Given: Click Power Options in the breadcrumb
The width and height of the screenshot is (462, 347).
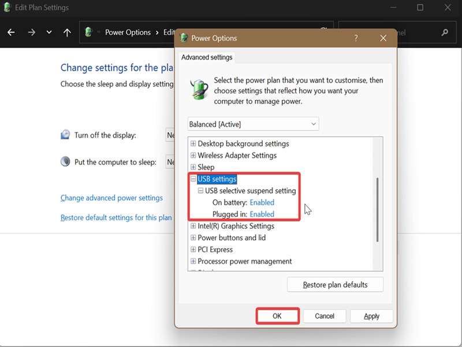Looking at the screenshot, I should coord(128,32).
